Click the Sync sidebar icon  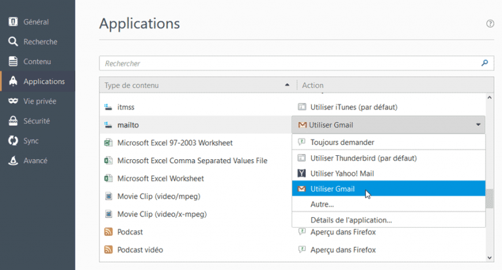pos(13,140)
